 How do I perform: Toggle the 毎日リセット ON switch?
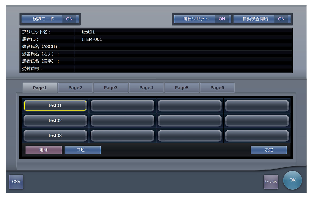[x=203, y=19]
